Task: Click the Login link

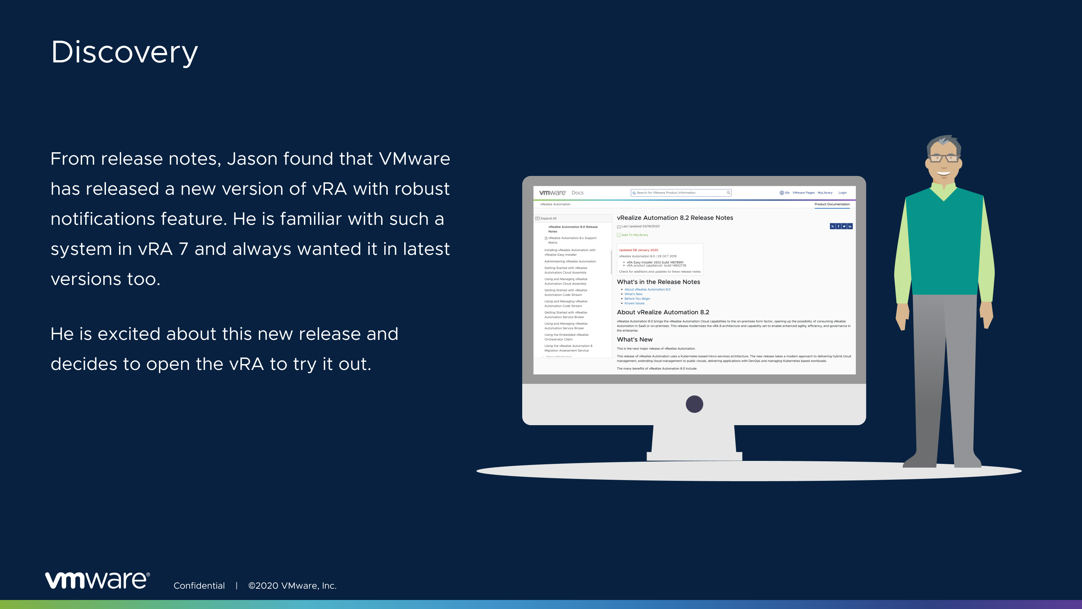Action: coord(843,192)
